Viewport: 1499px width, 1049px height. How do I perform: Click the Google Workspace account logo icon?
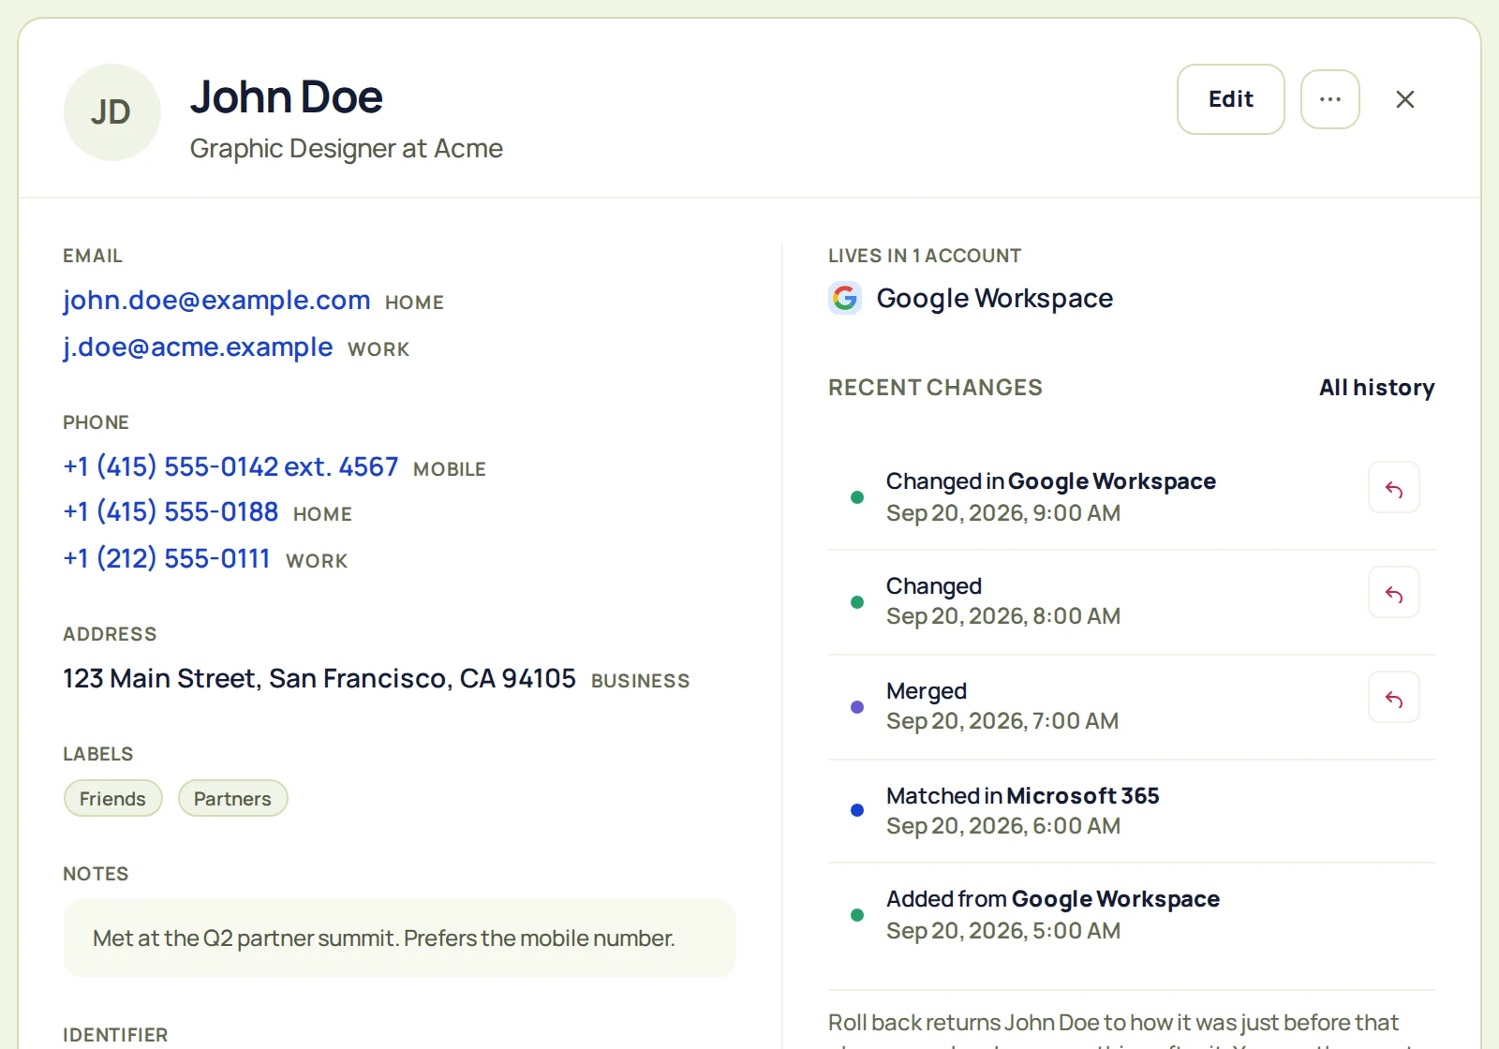(x=845, y=298)
